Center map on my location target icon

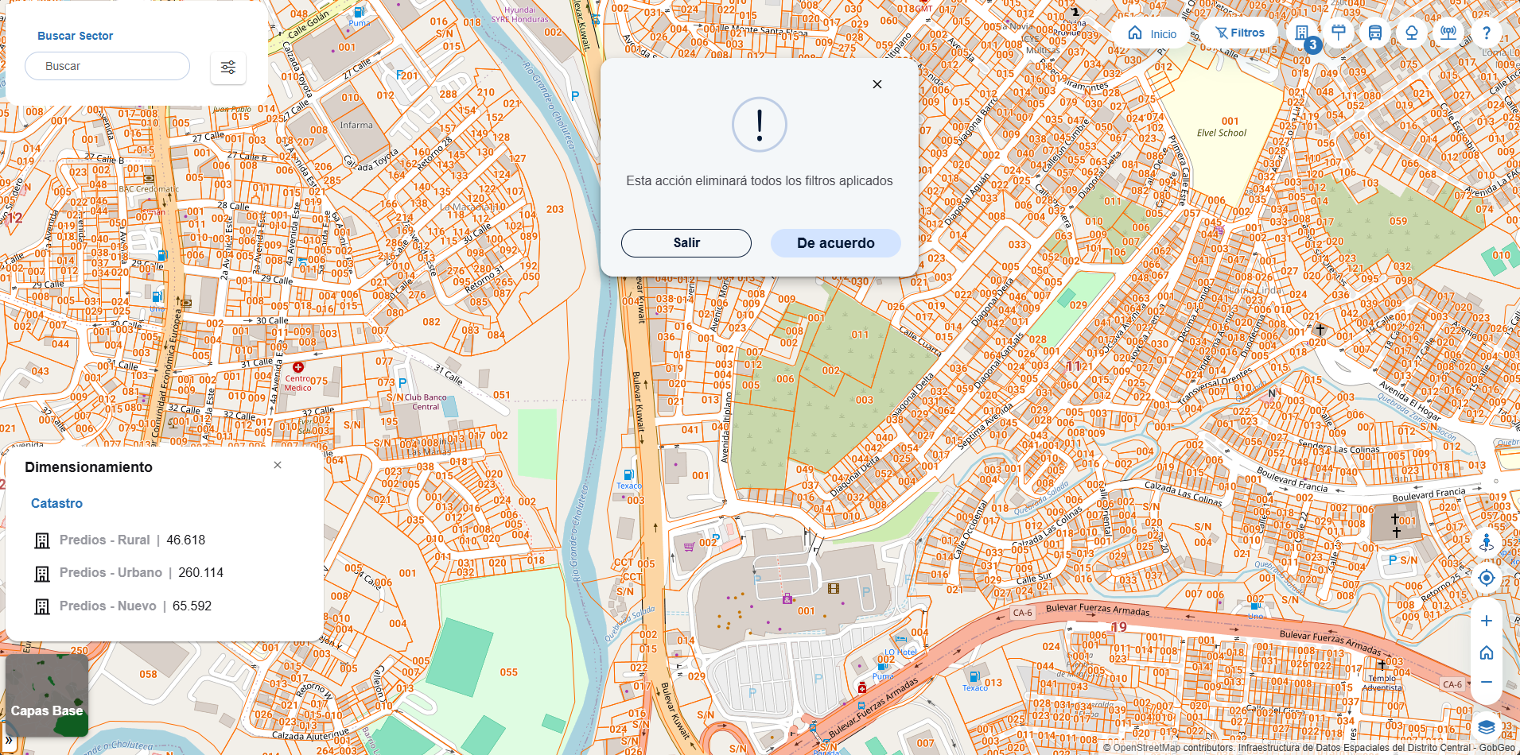pos(1487,579)
